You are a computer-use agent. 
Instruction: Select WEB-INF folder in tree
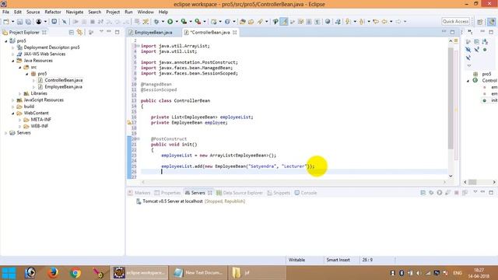click(40, 126)
